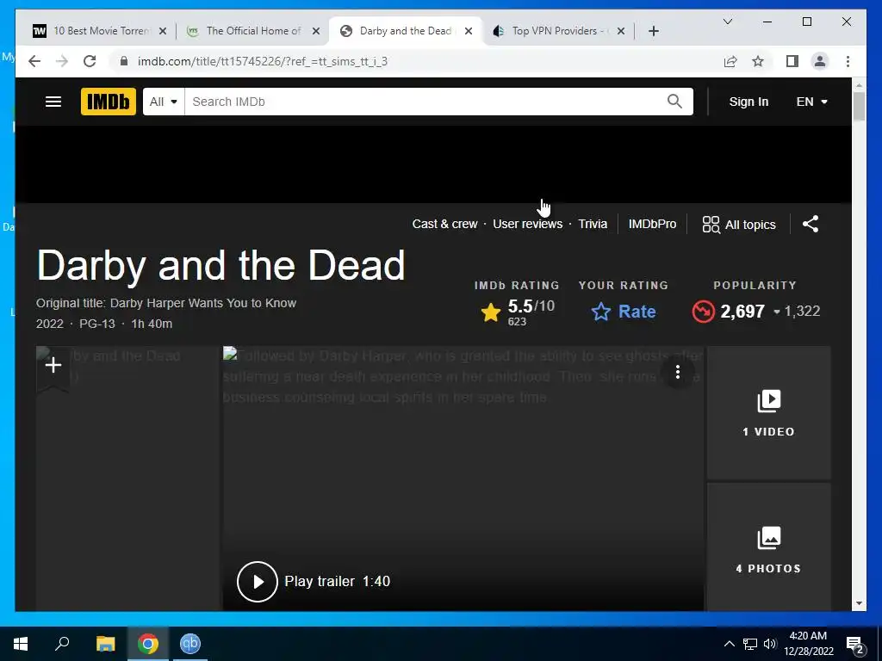Close the 10 Best Movie Torrent tab
Image resolution: width=882 pixels, height=661 pixels.
tap(163, 32)
